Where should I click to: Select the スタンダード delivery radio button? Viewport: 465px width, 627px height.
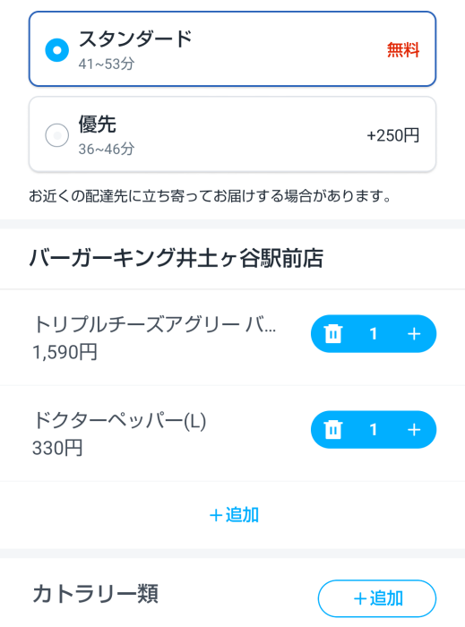(x=56, y=50)
